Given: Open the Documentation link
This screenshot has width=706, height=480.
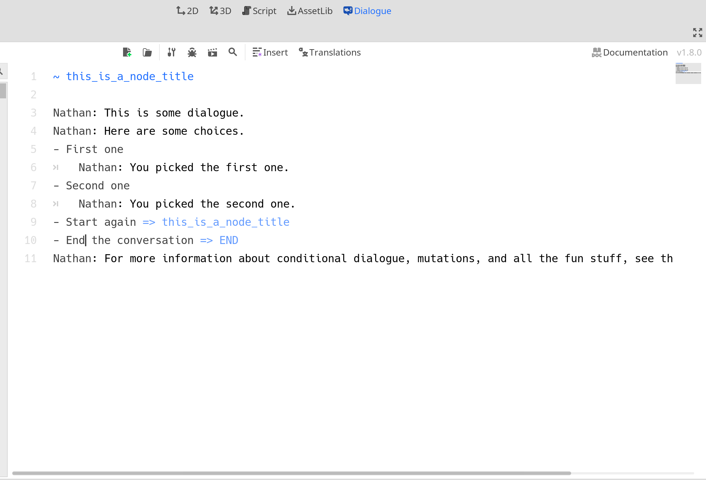Looking at the screenshot, I should point(630,52).
